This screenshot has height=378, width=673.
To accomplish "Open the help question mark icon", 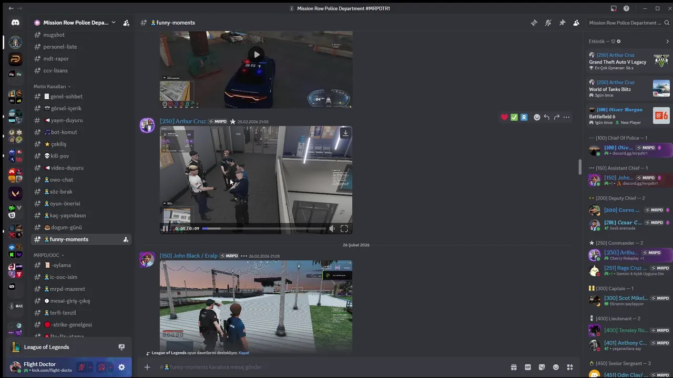I will (626, 8).
